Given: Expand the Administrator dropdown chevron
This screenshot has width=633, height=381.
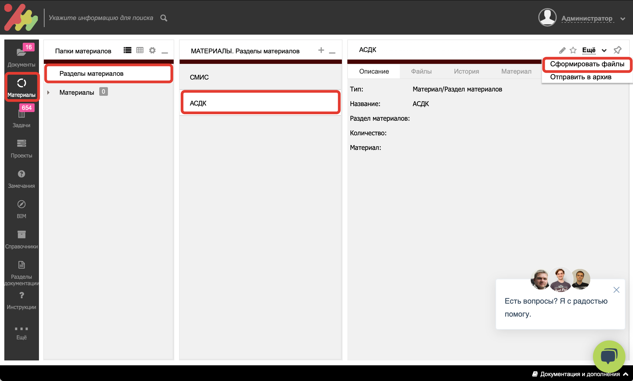Looking at the screenshot, I should coord(623,19).
